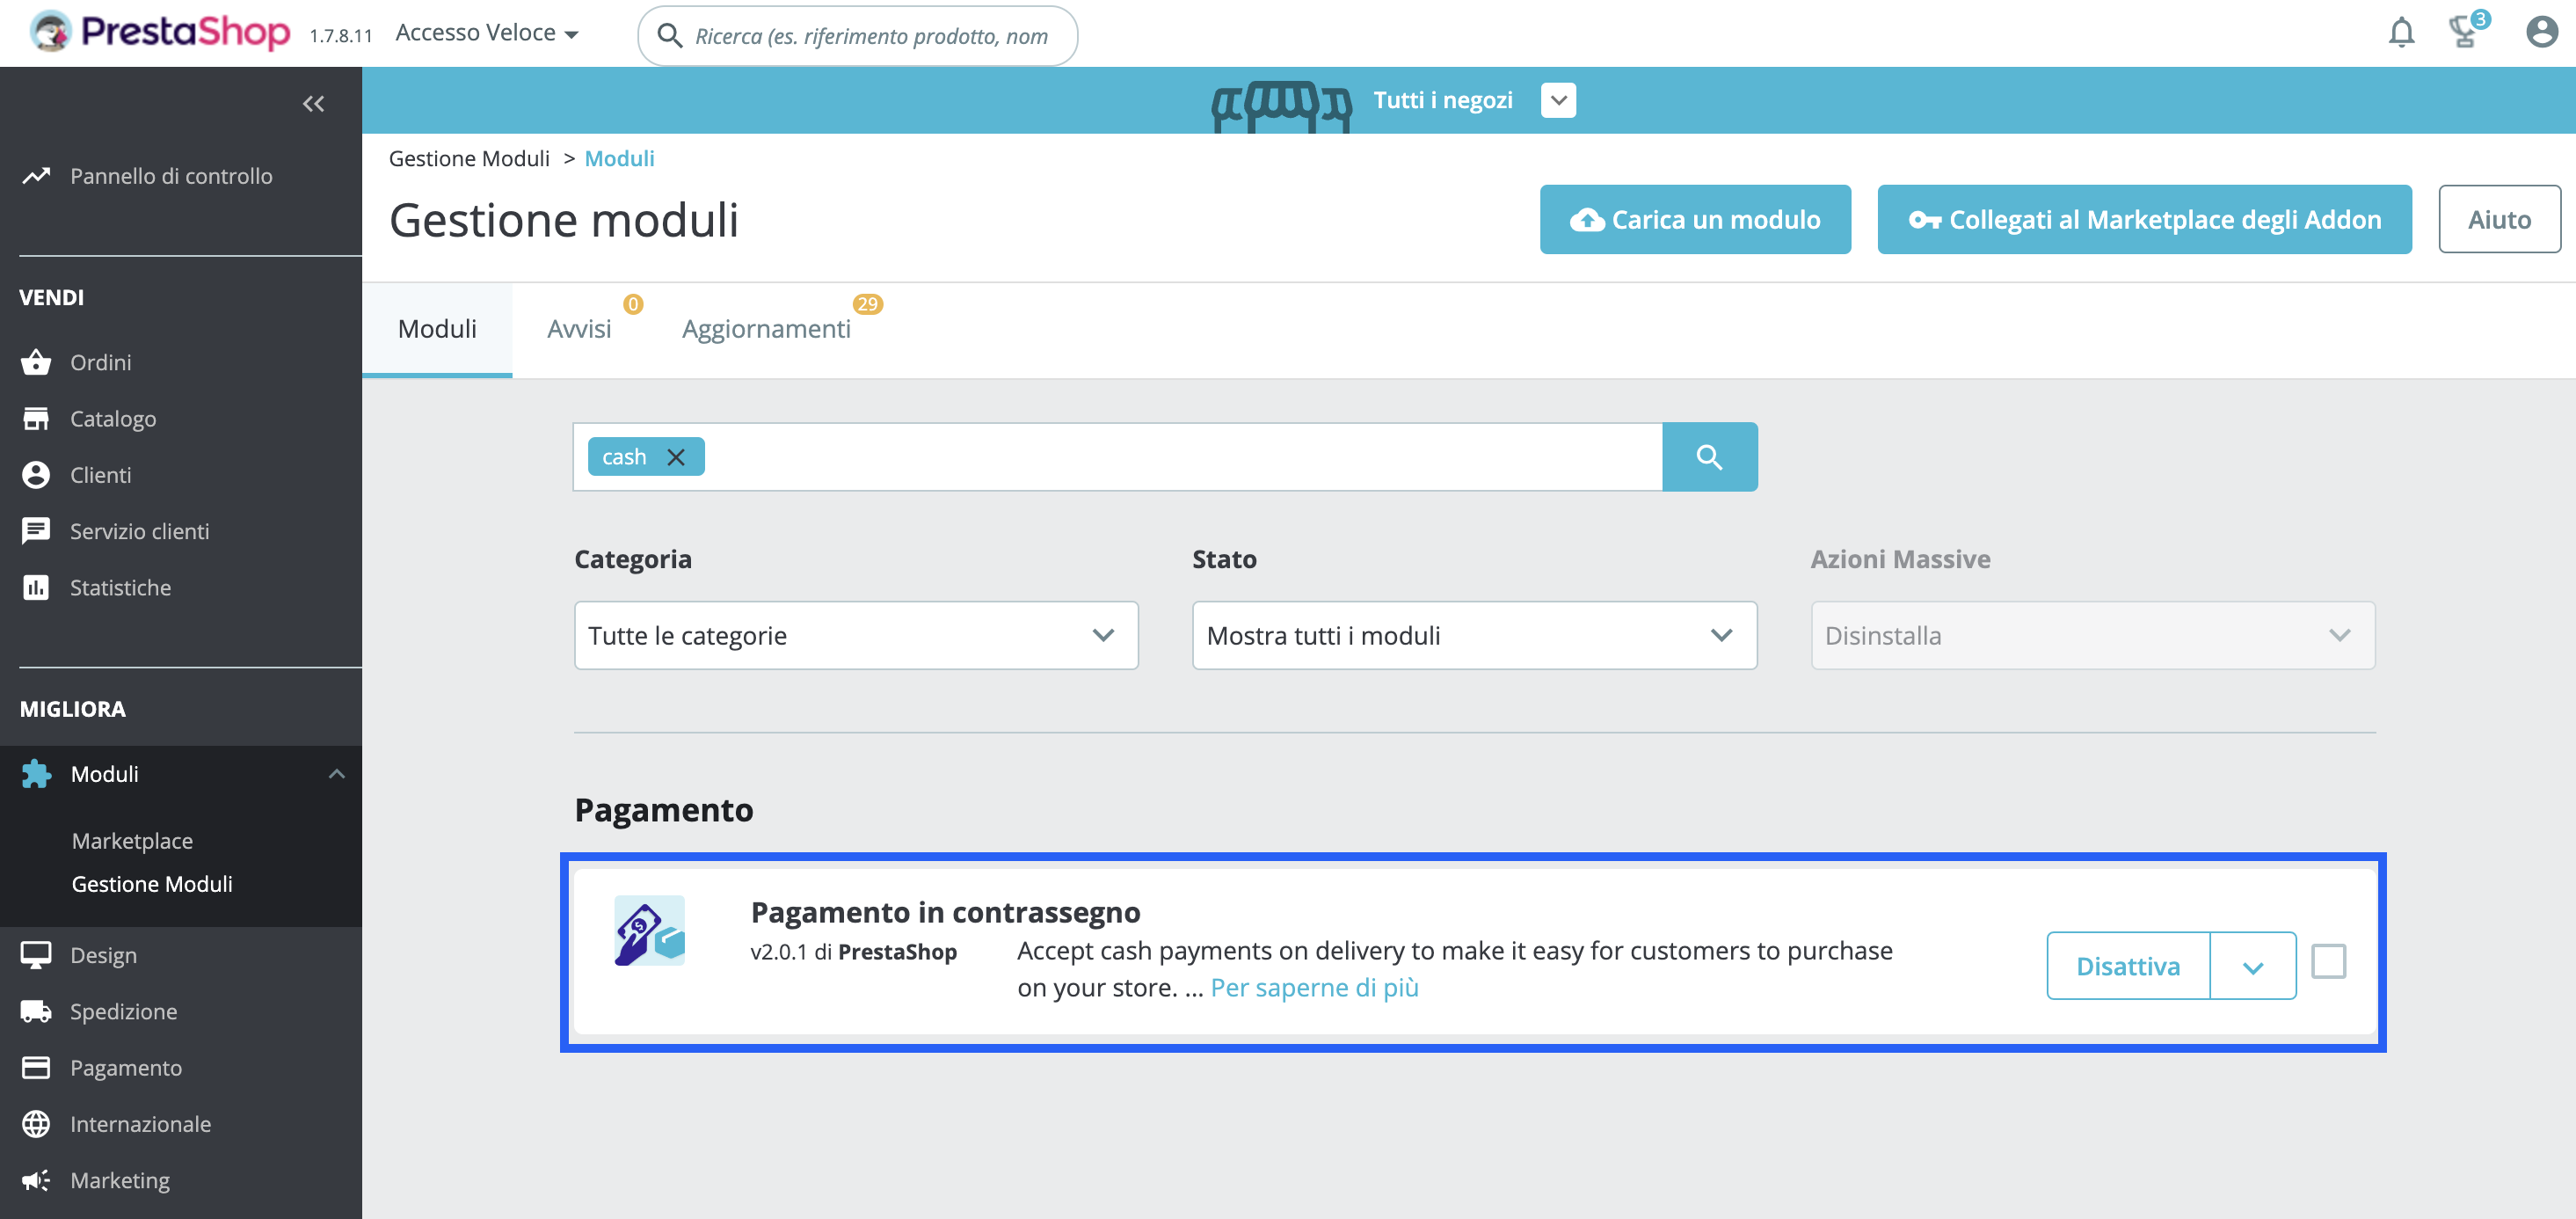The height and width of the screenshot is (1219, 2576).
Task: Expand the Tutti i negozi shop selector
Action: point(1558,100)
